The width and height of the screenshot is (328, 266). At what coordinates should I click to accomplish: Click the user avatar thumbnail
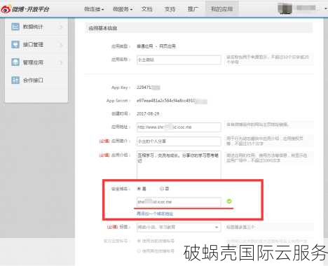point(285,9)
